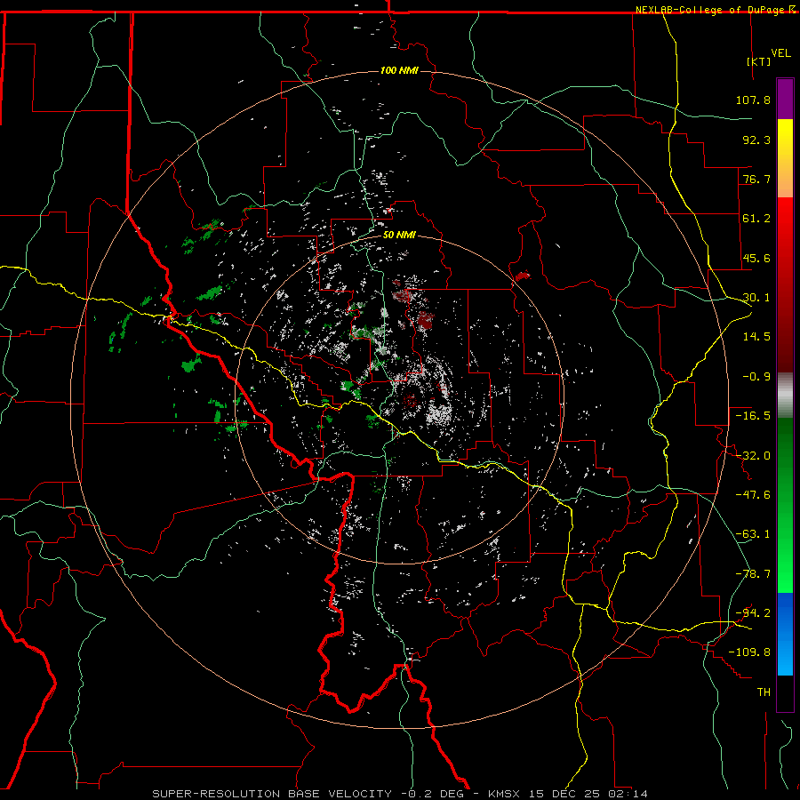Click the purple swatch atop velocity scale

[x=785, y=98]
